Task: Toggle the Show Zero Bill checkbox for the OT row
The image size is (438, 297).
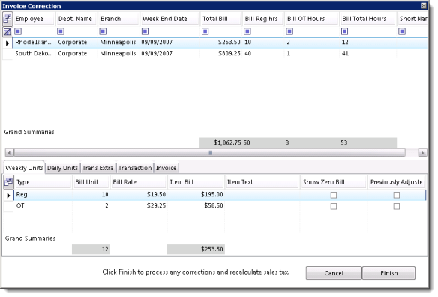Action: point(334,206)
